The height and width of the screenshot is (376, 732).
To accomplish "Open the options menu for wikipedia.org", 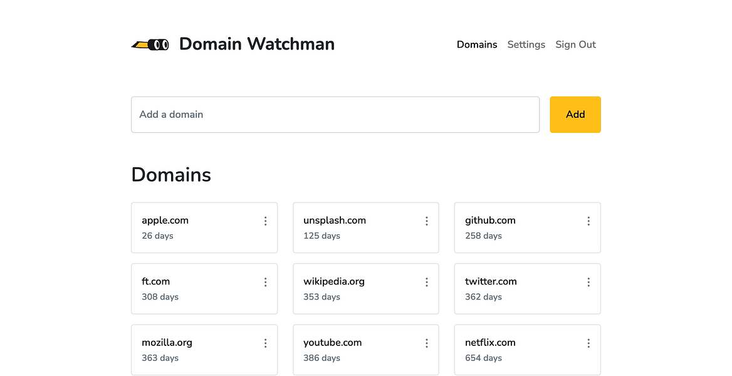I will click(427, 281).
